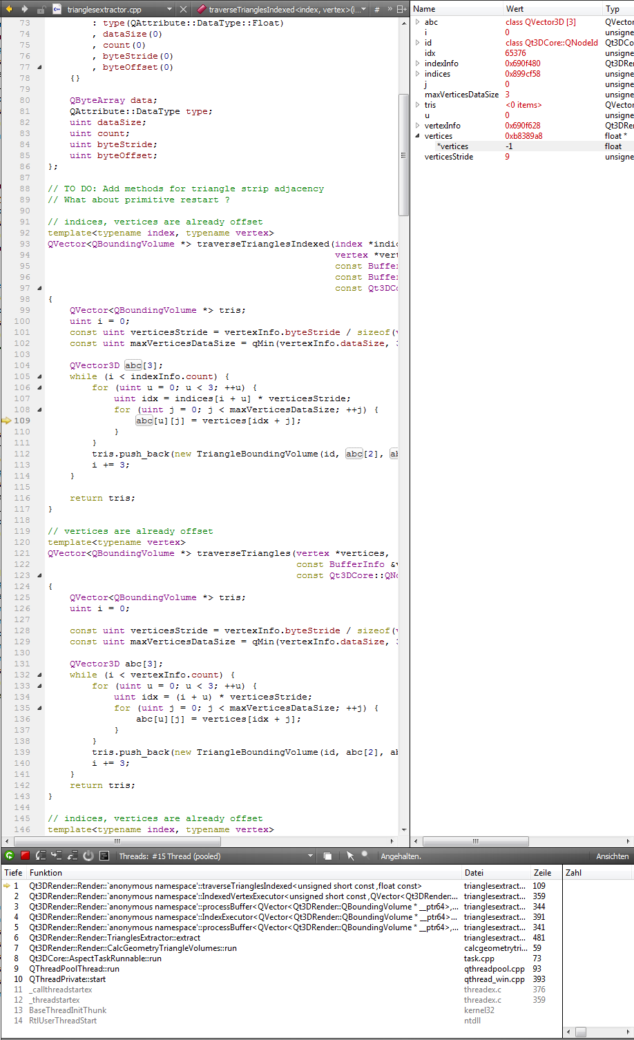Image resolution: width=634 pixels, height=1040 pixels.
Task: Open the trianglesextractor.cpp file dropdown
Action: 170,10
